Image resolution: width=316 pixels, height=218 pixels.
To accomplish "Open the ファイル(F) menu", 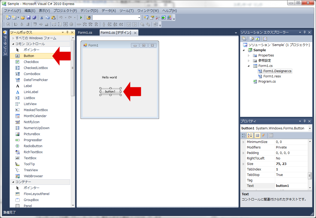I will [x=12, y=11].
